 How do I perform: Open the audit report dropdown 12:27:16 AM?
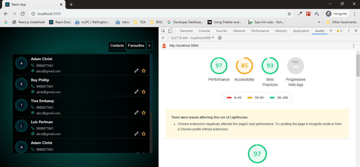pos(192,38)
